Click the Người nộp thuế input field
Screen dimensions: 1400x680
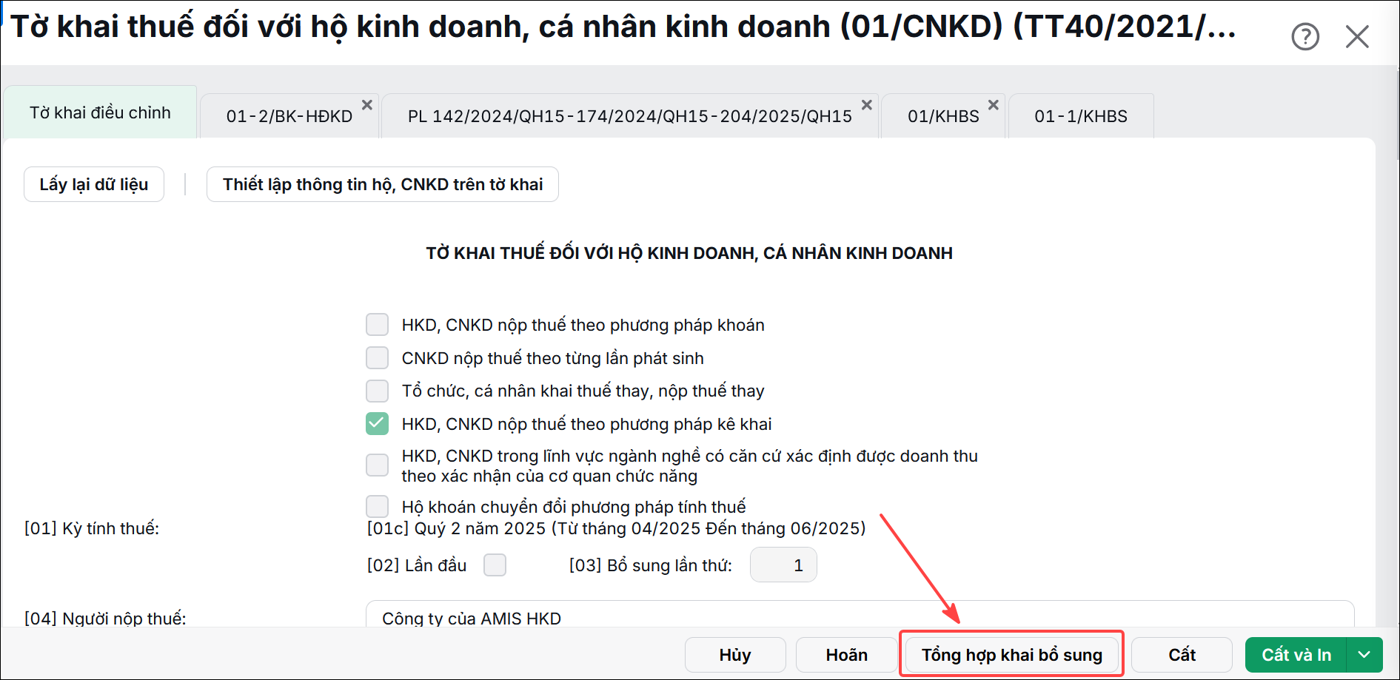click(860, 615)
